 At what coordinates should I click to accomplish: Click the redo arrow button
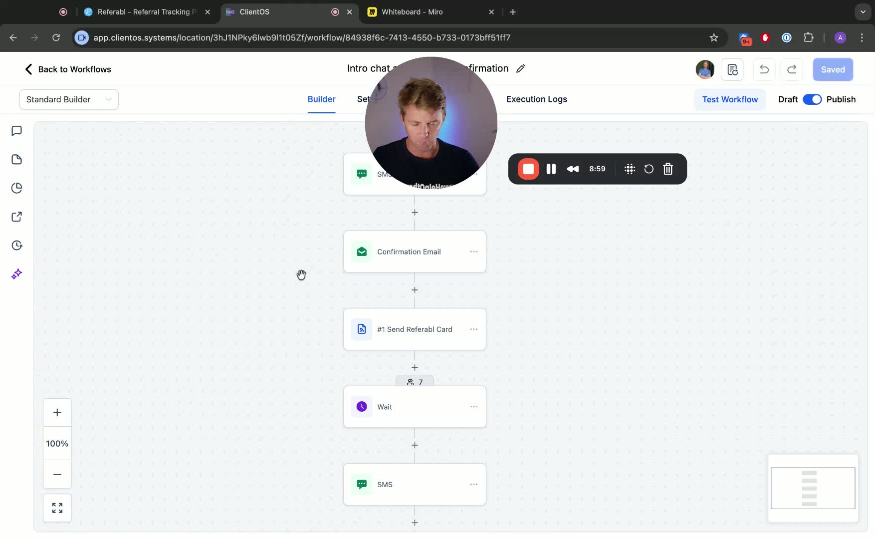[x=792, y=69]
